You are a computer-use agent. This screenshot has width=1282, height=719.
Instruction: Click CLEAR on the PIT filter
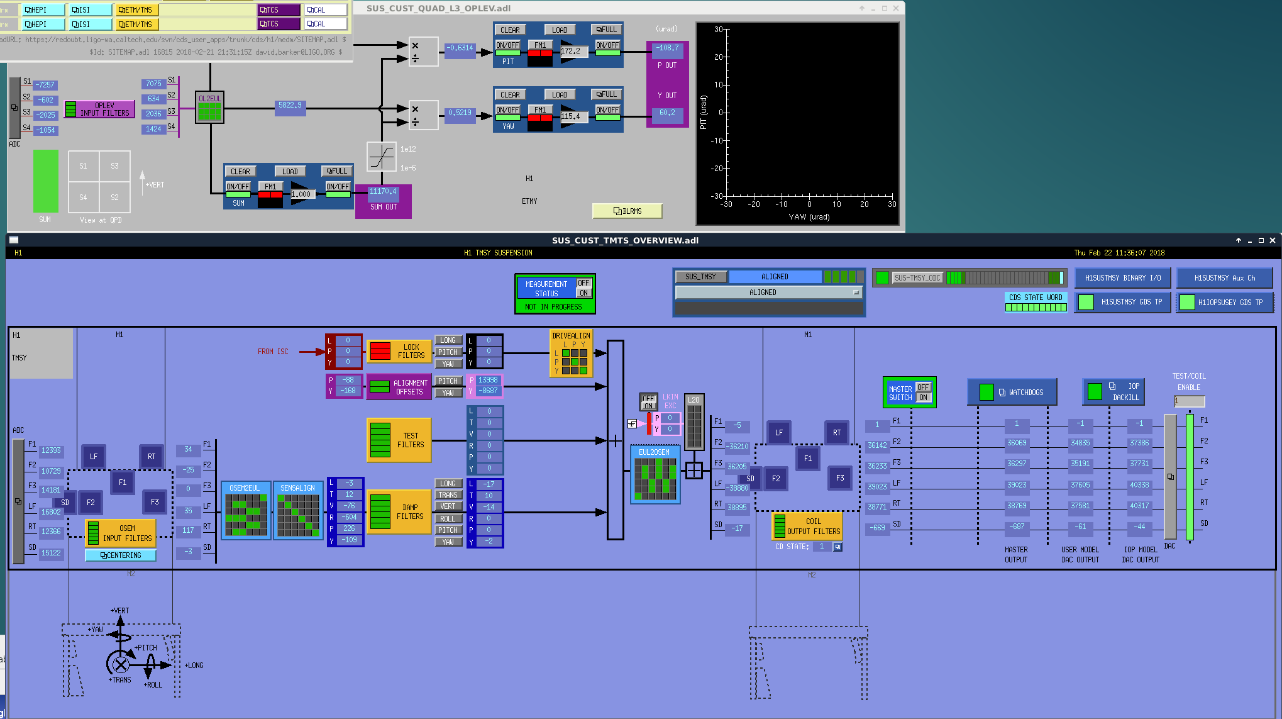pyautogui.click(x=510, y=30)
